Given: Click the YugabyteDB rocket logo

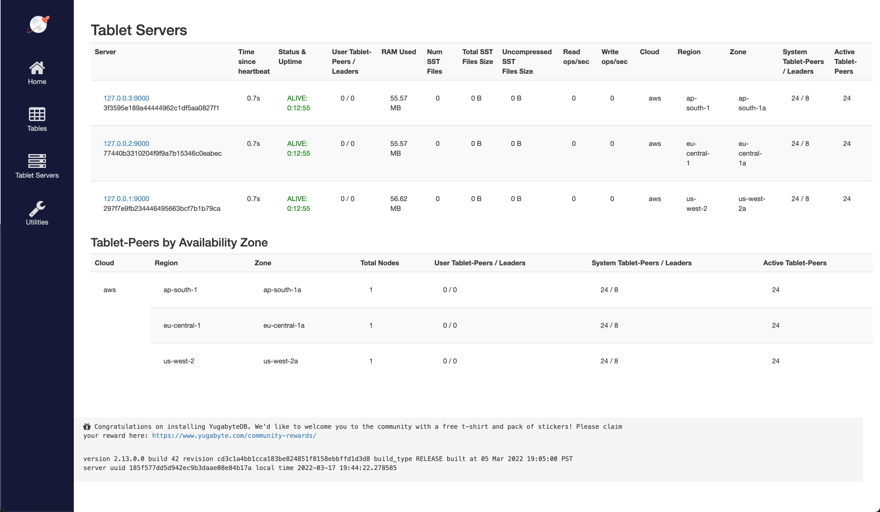Looking at the screenshot, I should [x=38, y=24].
